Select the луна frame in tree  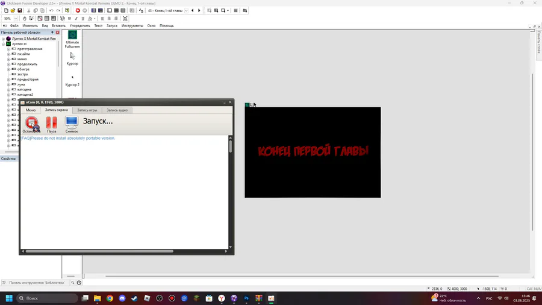21,84
